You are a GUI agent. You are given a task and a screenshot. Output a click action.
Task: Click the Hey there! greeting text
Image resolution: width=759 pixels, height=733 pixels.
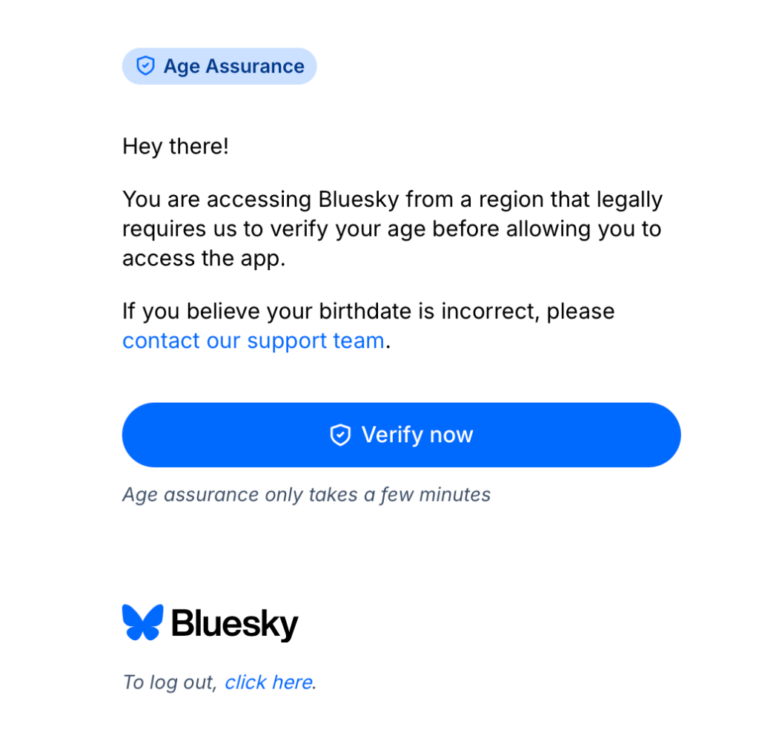tap(176, 146)
